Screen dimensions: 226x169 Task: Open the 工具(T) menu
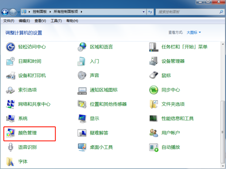56,21
